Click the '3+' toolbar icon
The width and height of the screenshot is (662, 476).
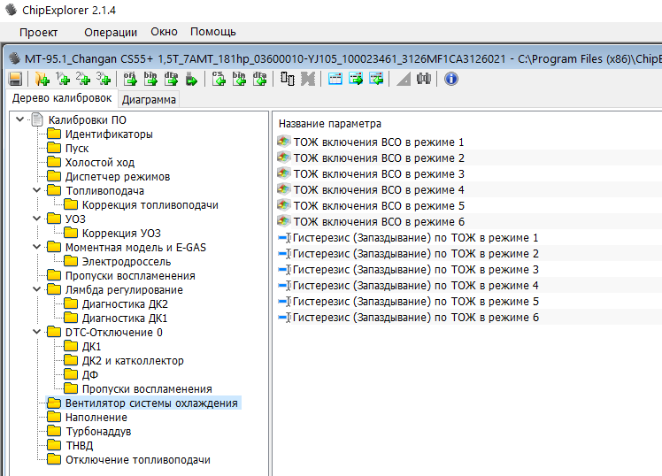(x=104, y=79)
